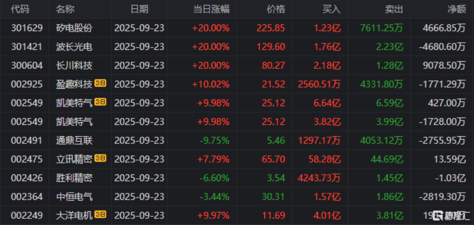Sort by the 净额 column header
Image resolution: width=474 pixels, height=225 pixels.
[456, 9]
